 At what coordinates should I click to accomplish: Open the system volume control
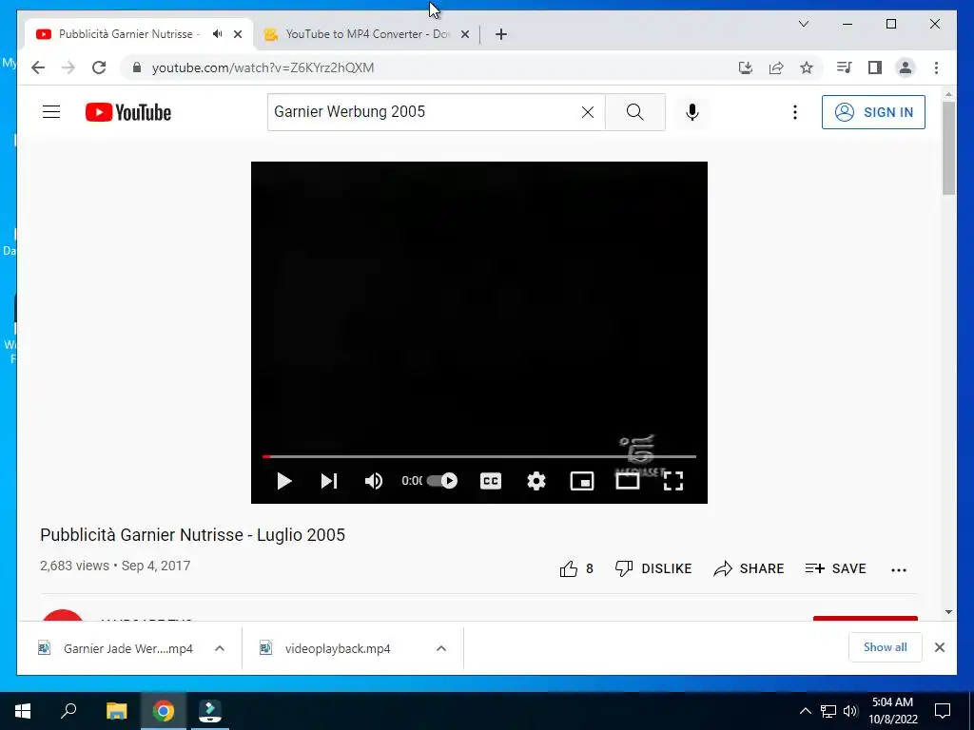[x=850, y=711]
